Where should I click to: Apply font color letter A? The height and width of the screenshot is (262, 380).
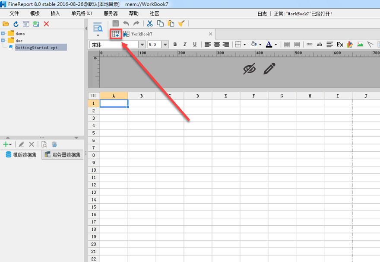click(269, 45)
